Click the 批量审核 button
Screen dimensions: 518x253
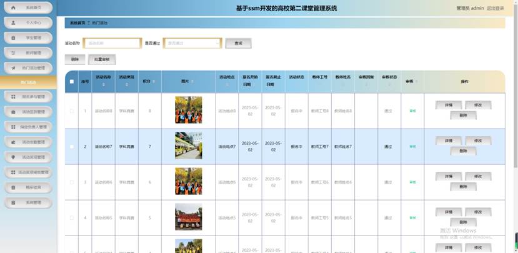tap(102, 59)
